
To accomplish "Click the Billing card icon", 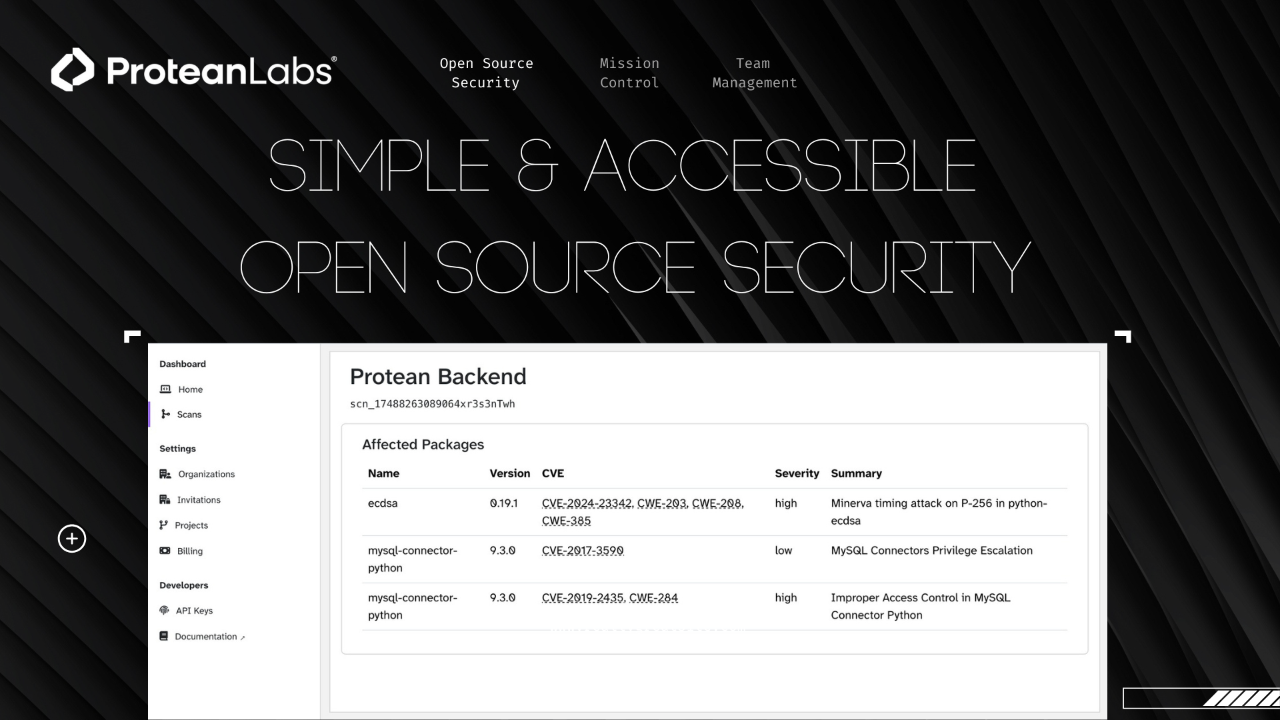I will tap(165, 551).
